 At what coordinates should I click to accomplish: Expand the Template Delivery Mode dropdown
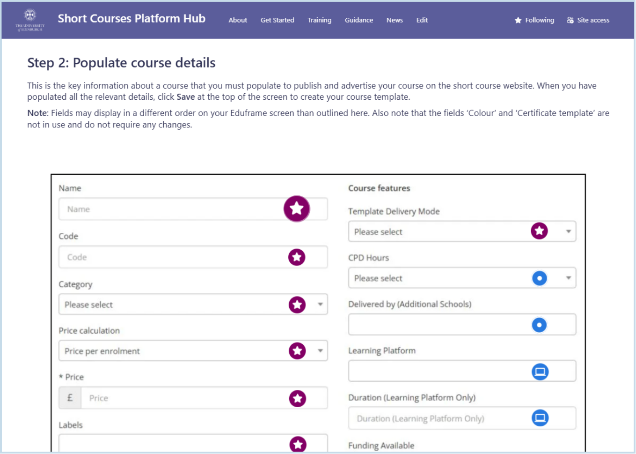tap(568, 231)
